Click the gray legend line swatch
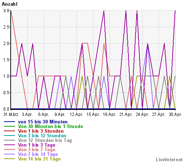 pos(9,140)
